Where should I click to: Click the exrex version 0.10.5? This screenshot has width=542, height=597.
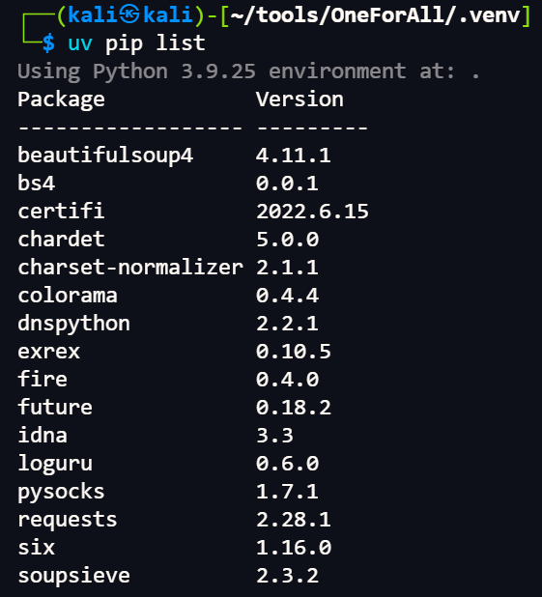click(x=294, y=352)
